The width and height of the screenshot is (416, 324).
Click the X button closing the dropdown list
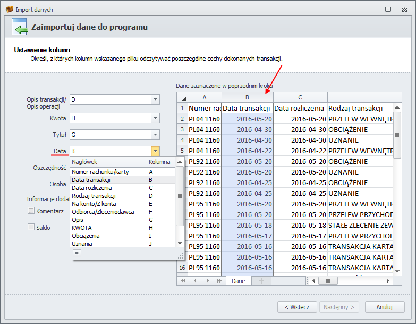coord(77,253)
